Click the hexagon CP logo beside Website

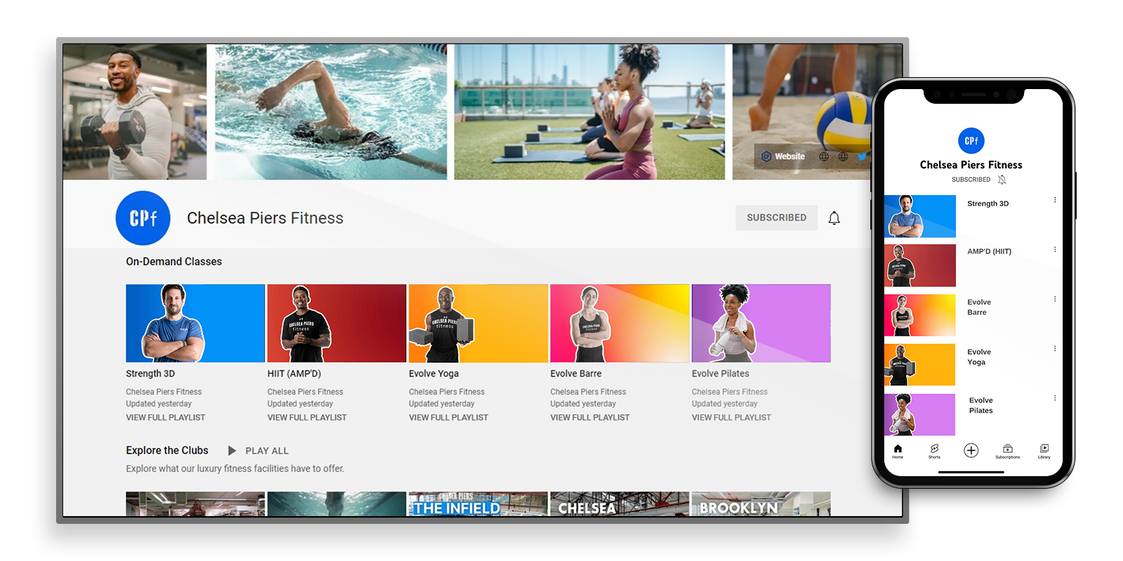[x=766, y=156]
